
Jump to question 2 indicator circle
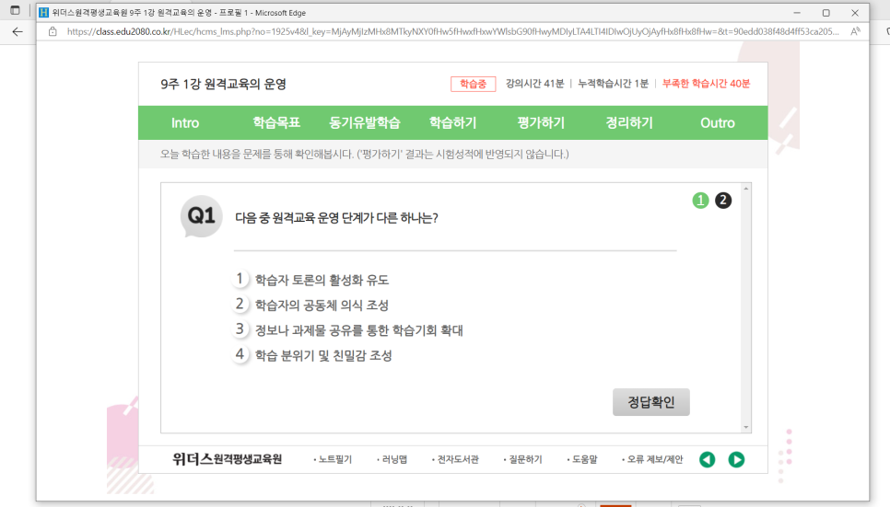coord(723,201)
